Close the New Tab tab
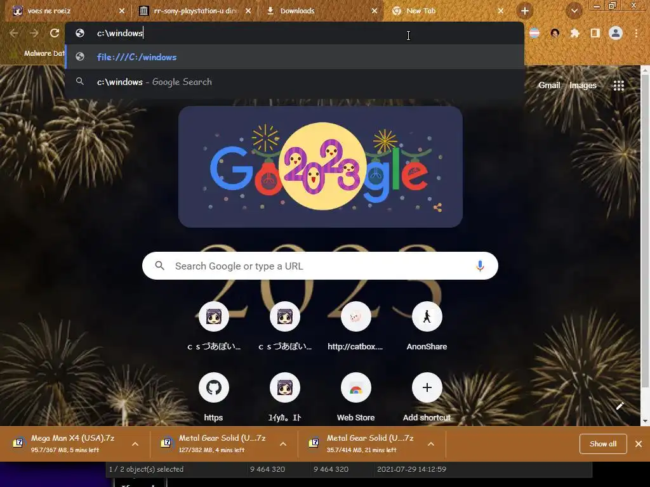The image size is (650, 487). [501, 11]
